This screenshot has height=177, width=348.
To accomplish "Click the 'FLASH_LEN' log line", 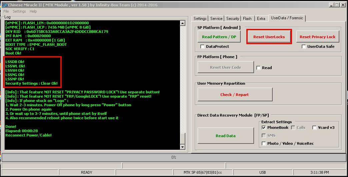I will click(47, 23).
